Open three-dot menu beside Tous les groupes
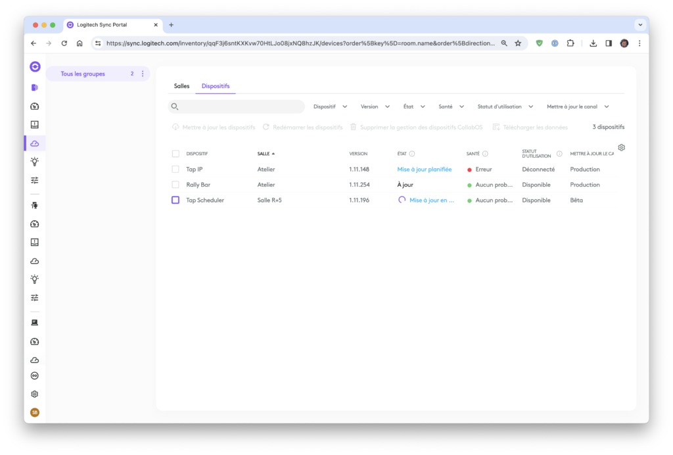 coord(143,74)
